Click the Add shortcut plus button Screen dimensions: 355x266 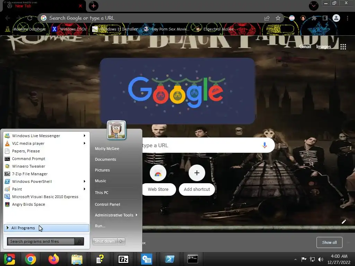coord(197,173)
